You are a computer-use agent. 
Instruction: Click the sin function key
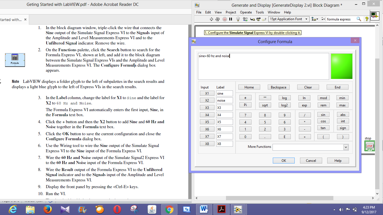[323, 115]
